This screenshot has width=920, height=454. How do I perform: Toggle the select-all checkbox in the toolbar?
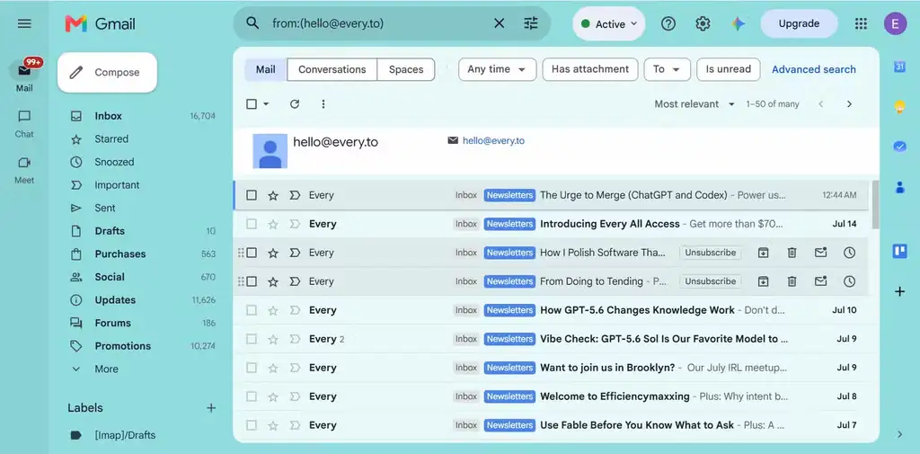pyautogui.click(x=252, y=104)
